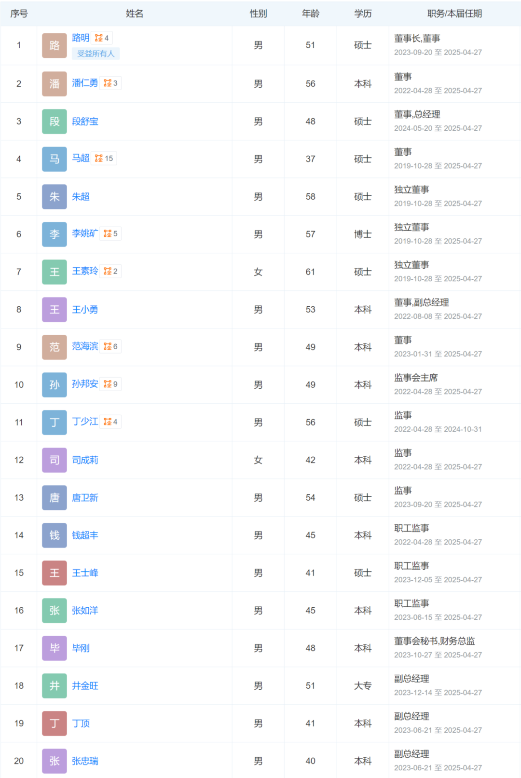Click the related-companies badge next to 丁少江
The image size is (521, 778).
point(110,422)
